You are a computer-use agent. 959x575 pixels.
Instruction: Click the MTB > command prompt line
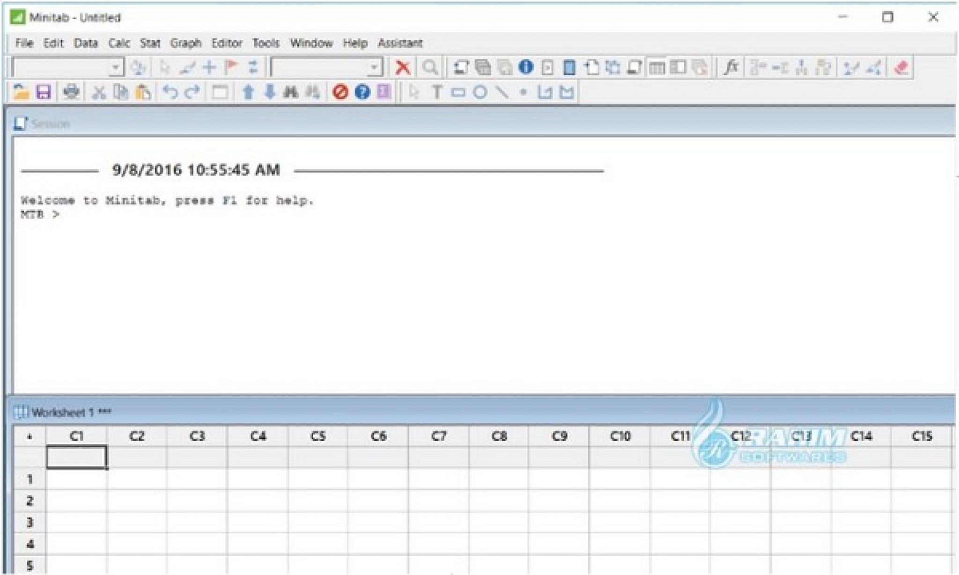[40, 214]
